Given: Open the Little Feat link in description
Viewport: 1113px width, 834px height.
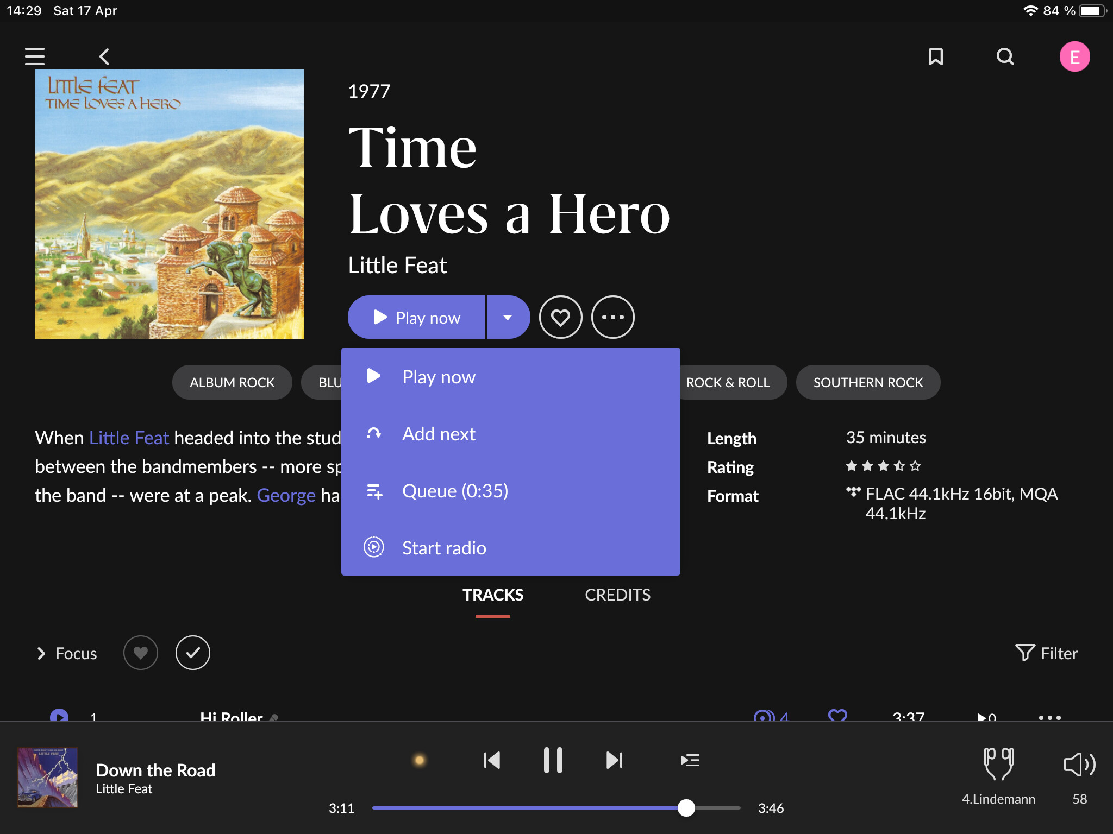Looking at the screenshot, I should point(129,438).
